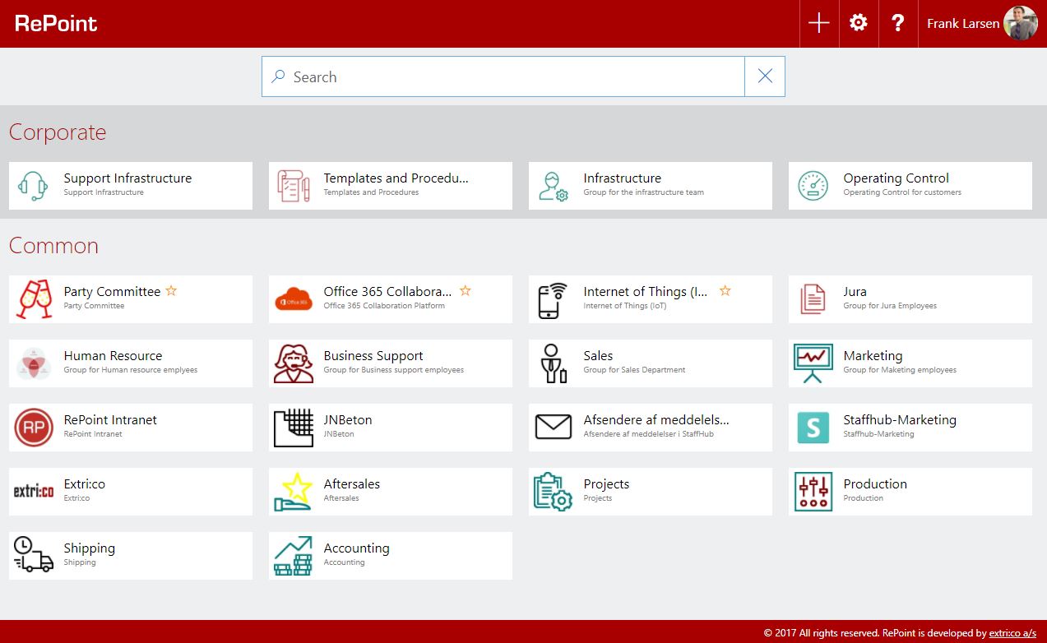1047x643 pixels.
Task: Clear search with the X button
Action: coord(765,76)
